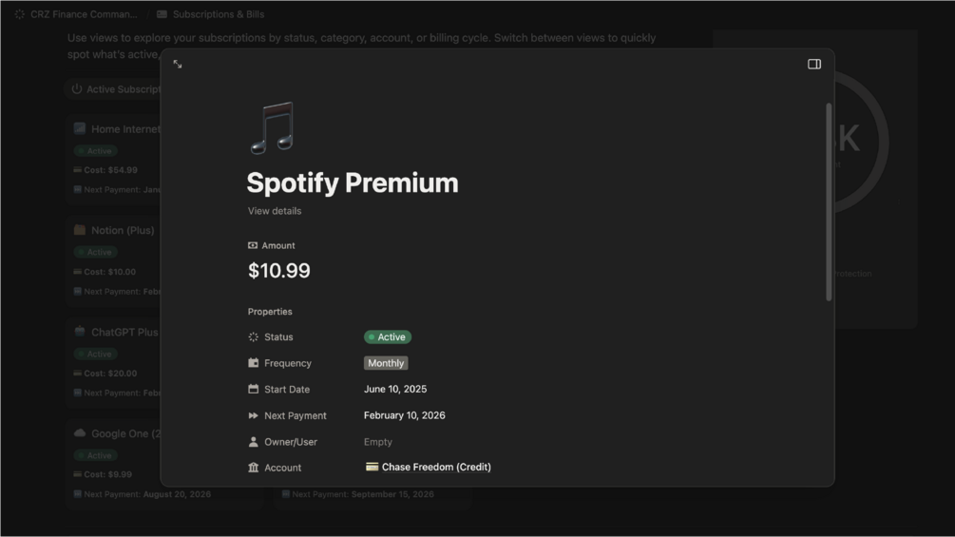Click the Status property icon

(x=254, y=337)
